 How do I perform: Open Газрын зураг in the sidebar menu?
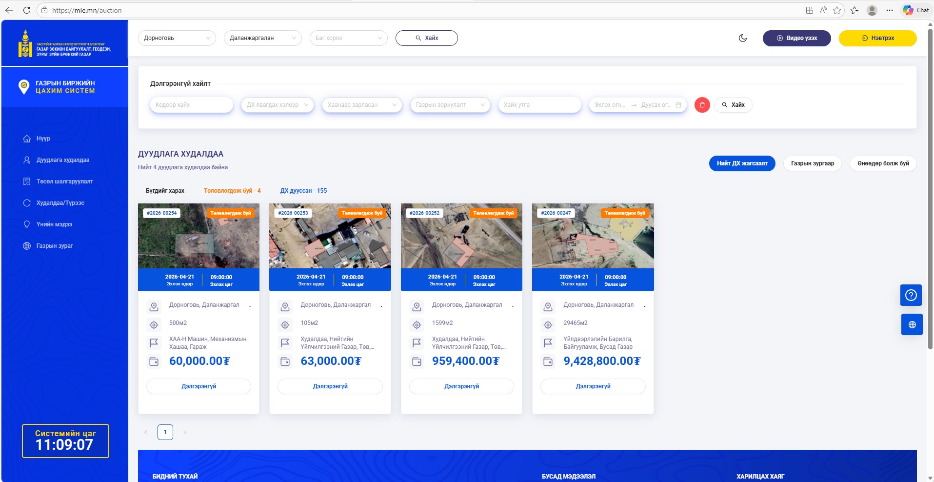point(54,246)
